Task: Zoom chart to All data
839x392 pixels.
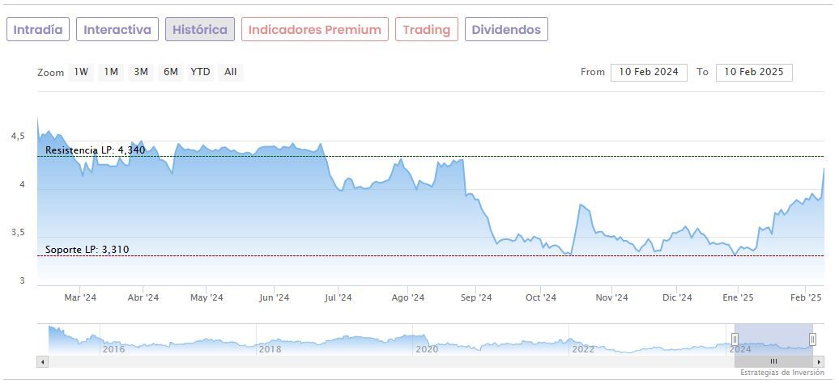Action: [x=231, y=72]
